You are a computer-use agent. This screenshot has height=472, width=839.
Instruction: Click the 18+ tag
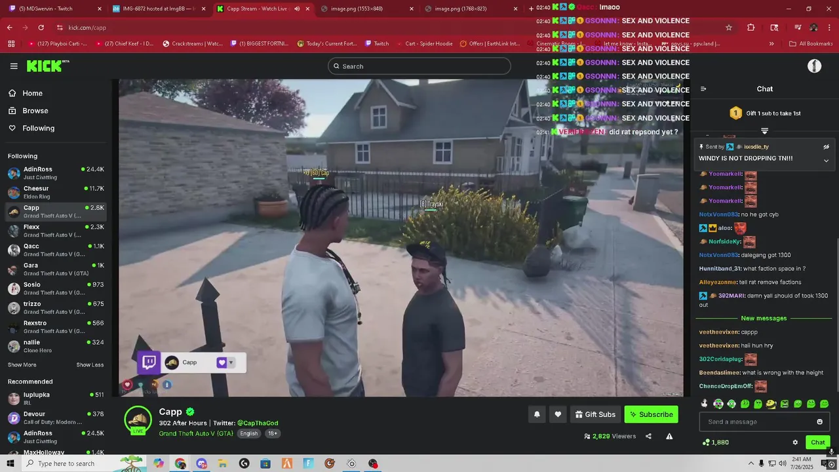tap(272, 434)
